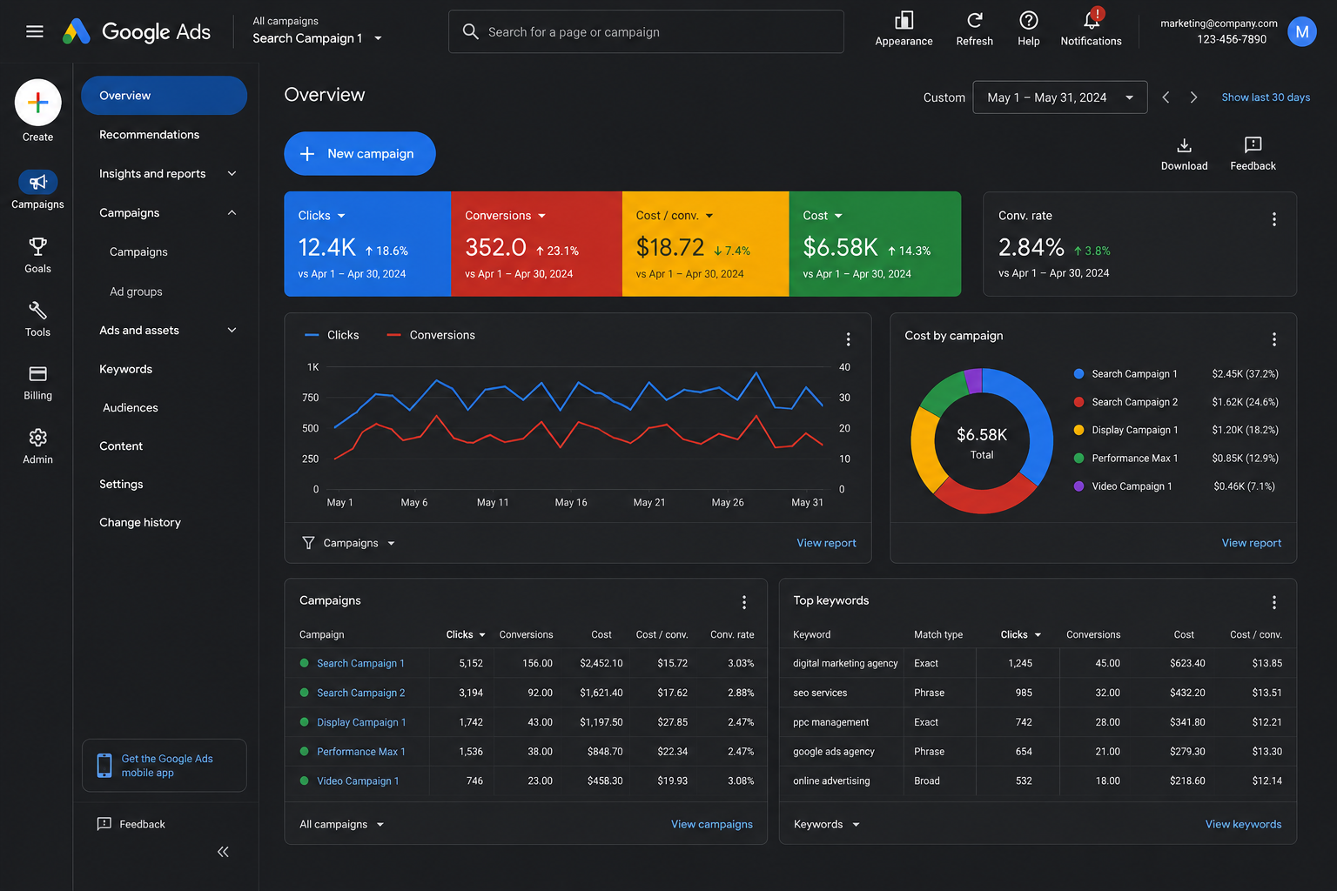
Task: Open Campaigns table three-dot menu
Action: tap(743, 602)
